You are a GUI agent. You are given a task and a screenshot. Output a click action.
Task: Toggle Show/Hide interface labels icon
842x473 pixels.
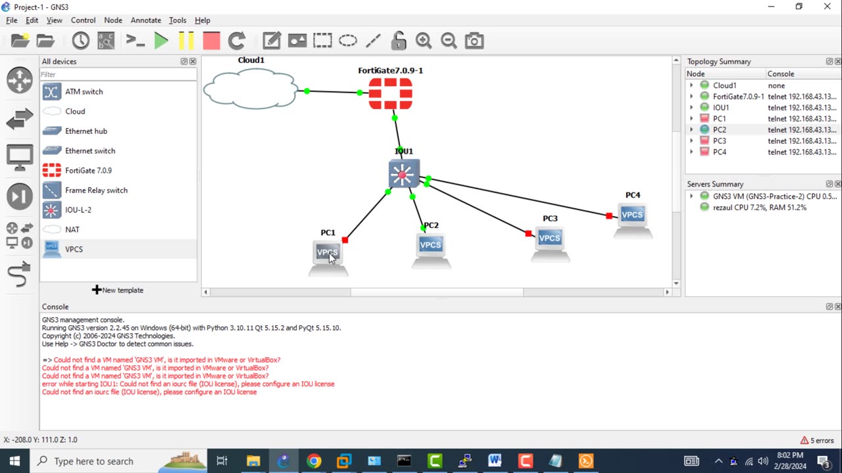(106, 41)
